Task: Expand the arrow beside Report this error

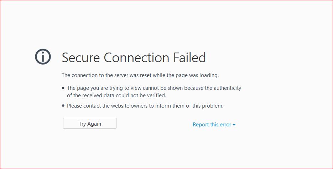Action: coord(234,125)
